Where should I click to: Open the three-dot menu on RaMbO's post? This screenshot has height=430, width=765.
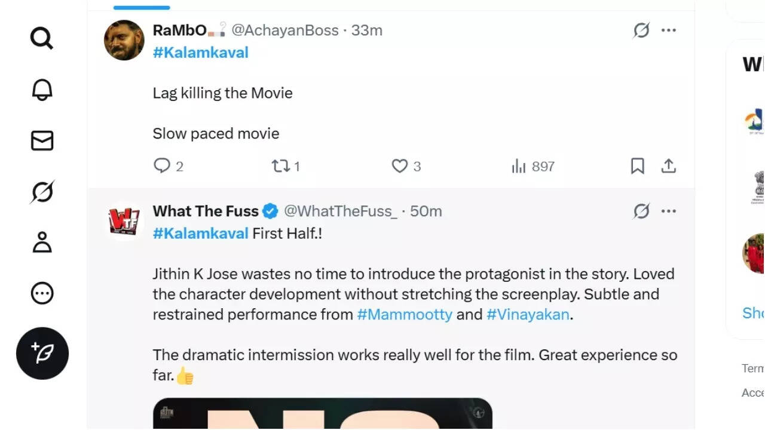(669, 30)
